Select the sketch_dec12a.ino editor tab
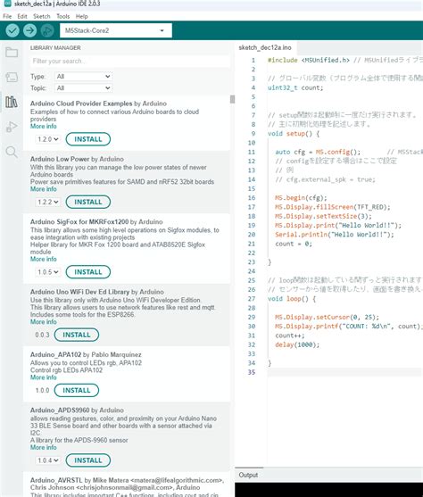423x497 pixels. [x=265, y=47]
